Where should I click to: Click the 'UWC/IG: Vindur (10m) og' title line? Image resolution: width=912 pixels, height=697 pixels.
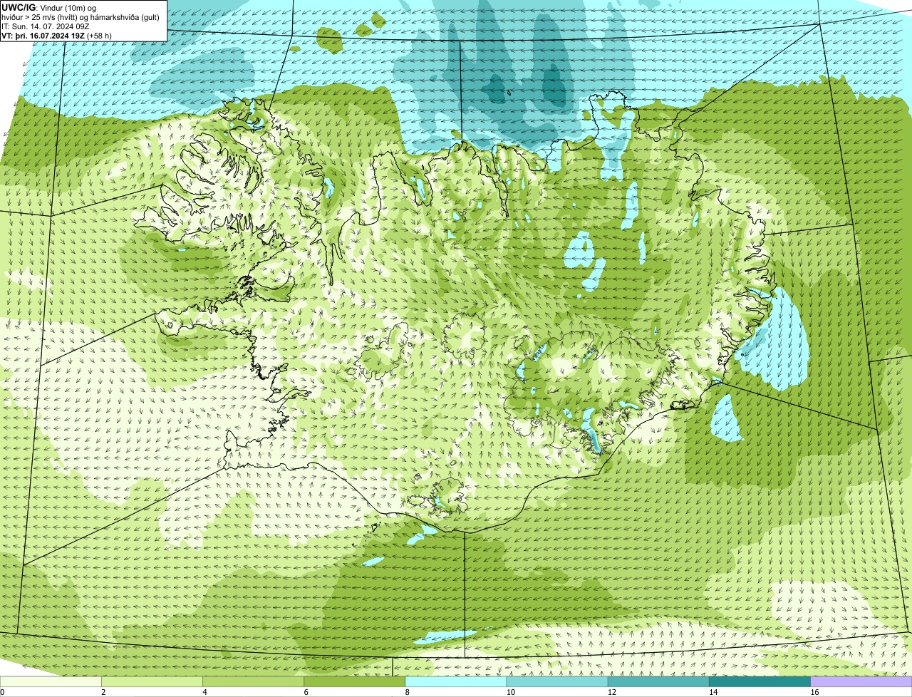[49, 8]
